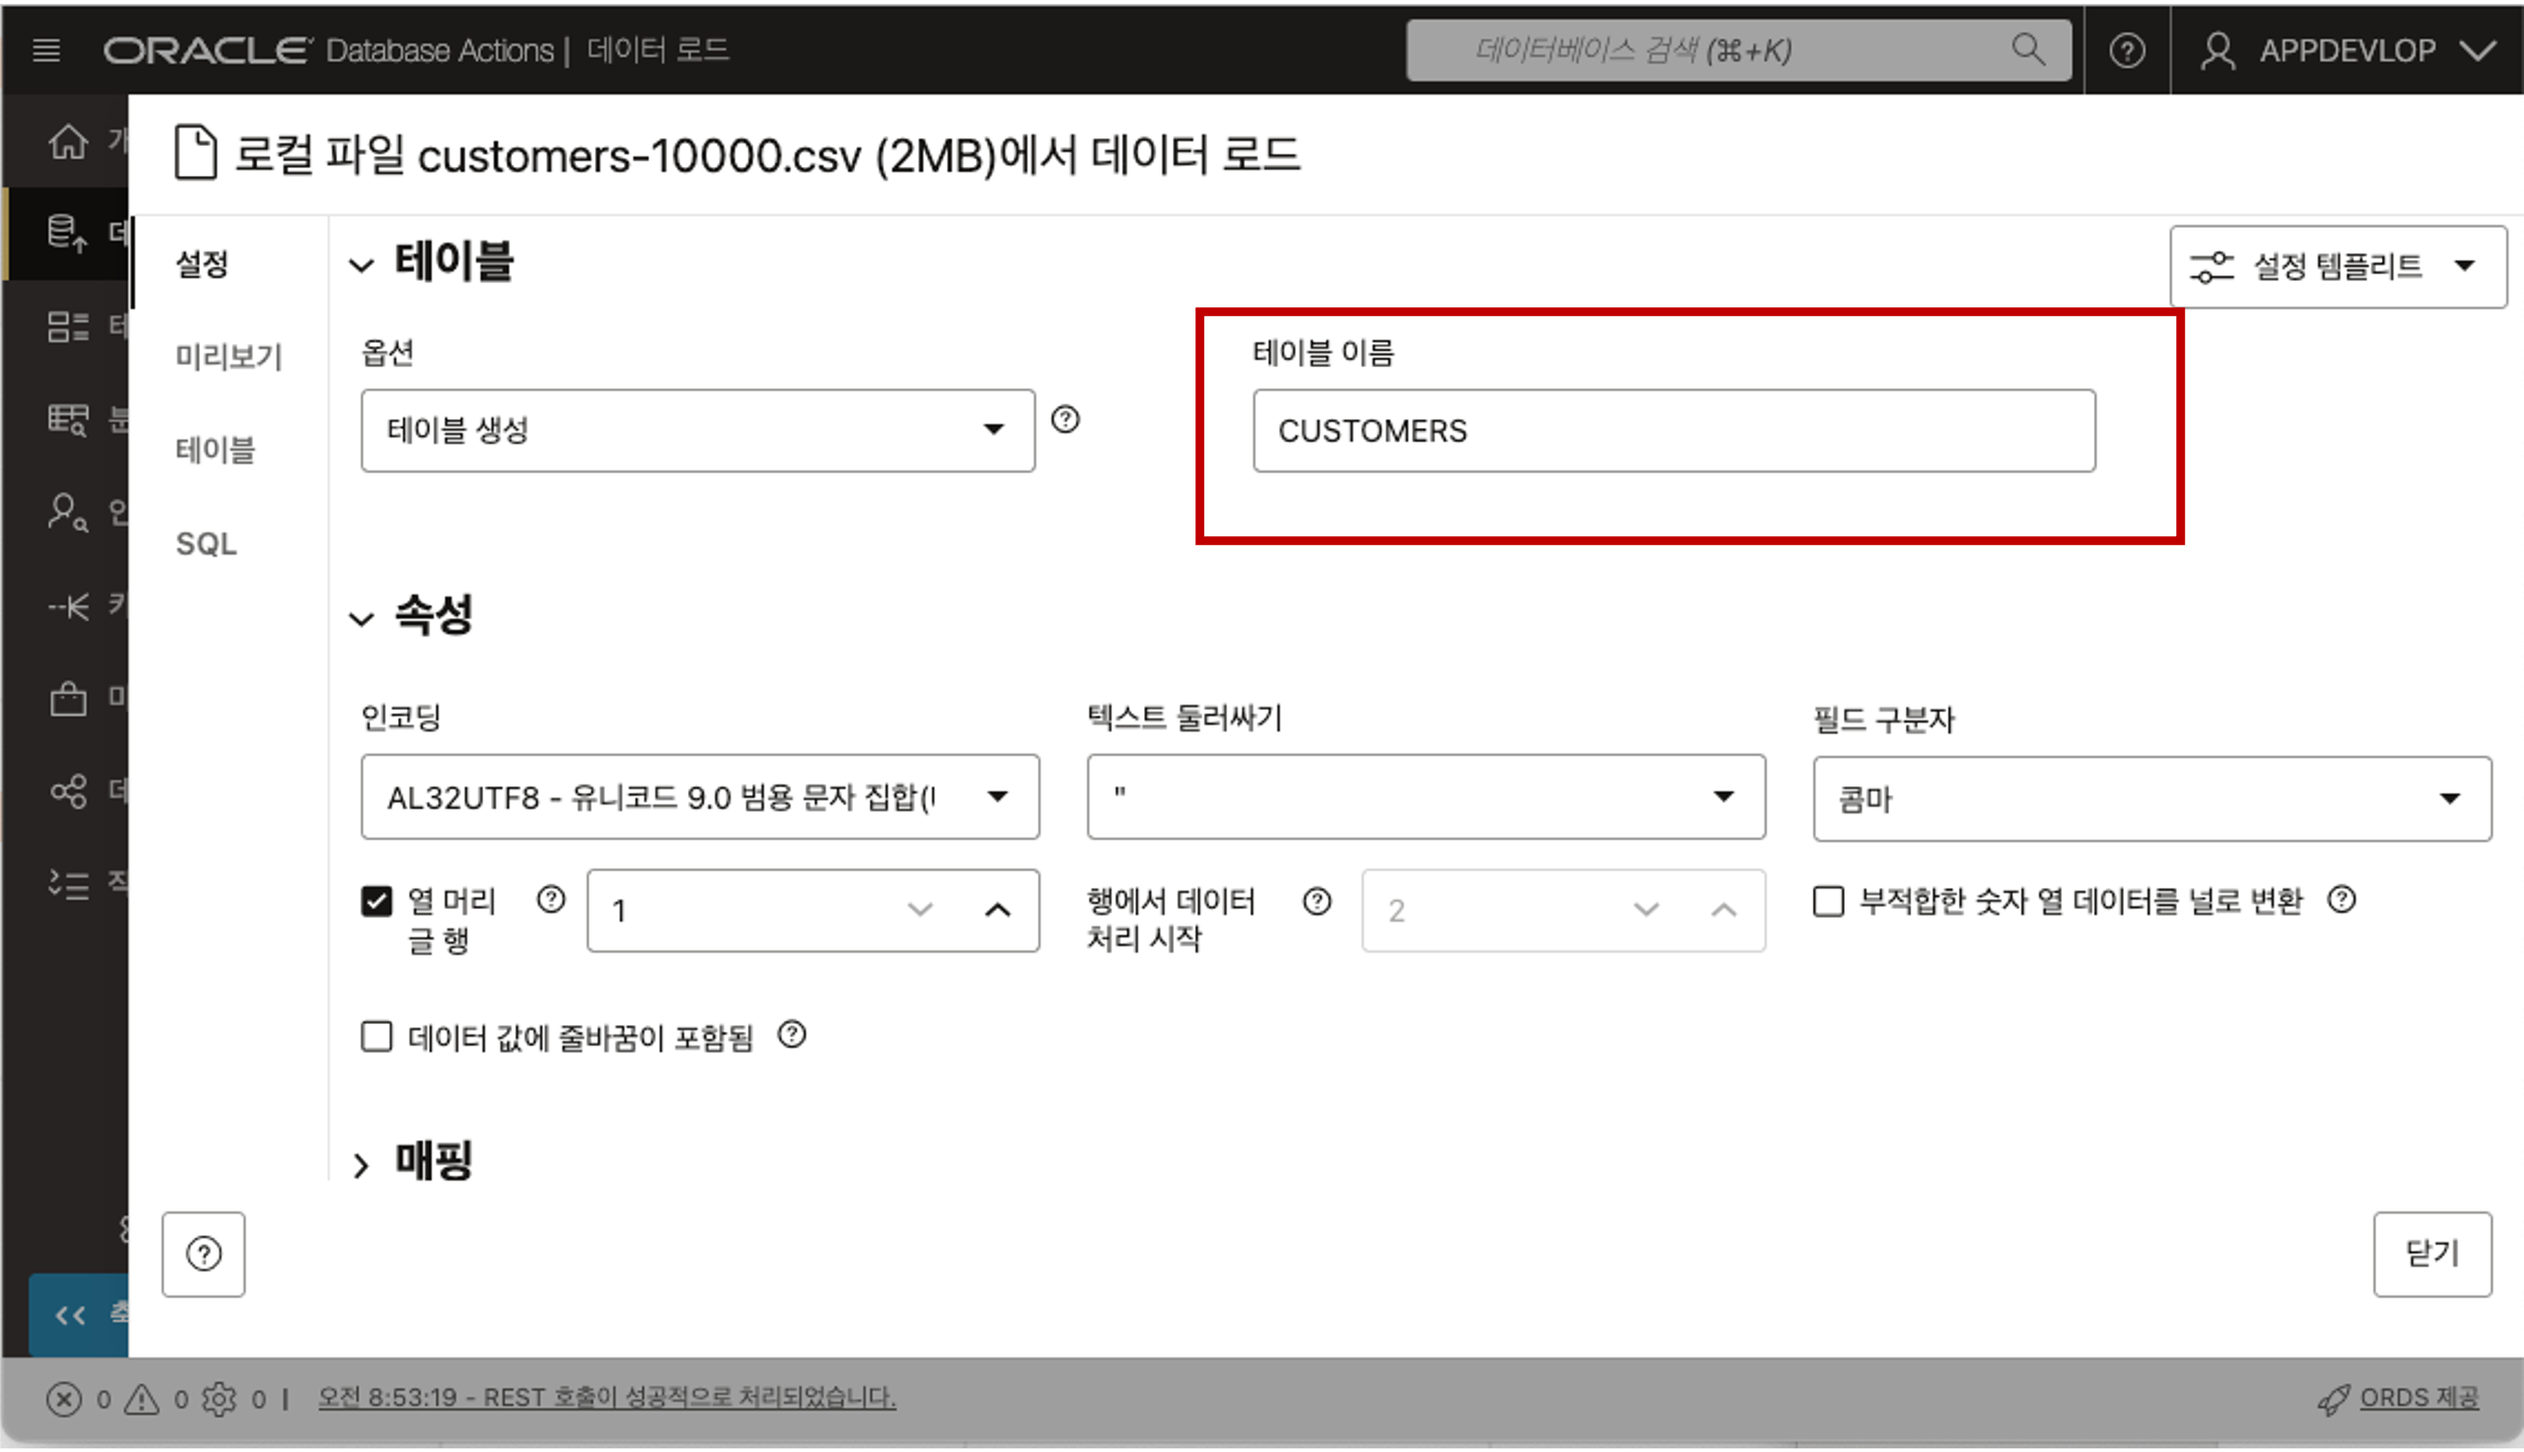Switch to the SQL tab
Viewport: 2524px width, 1452px height.
tap(207, 544)
